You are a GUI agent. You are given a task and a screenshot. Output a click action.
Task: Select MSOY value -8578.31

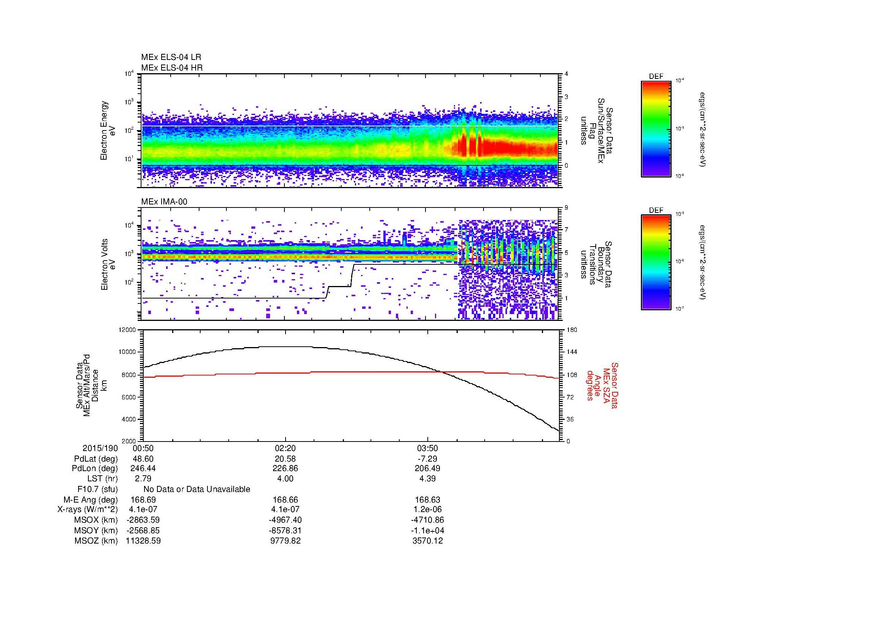point(286,530)
